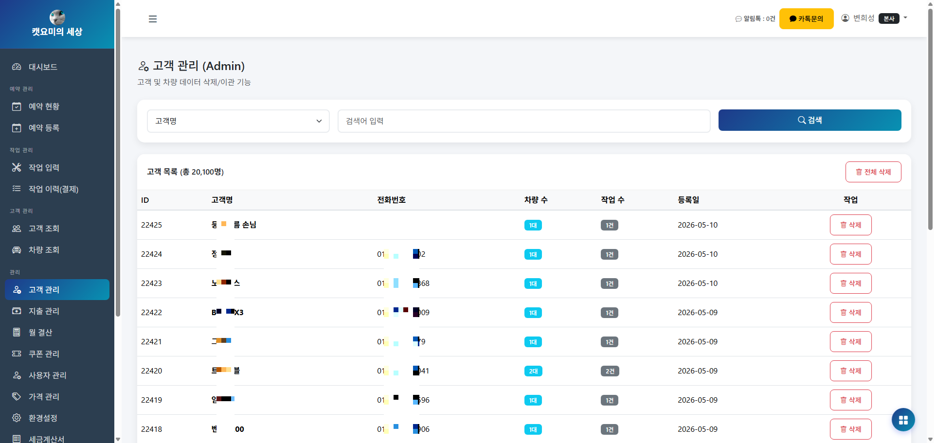Click the 가격 관리 tag icon
This screenshot has width=934, height=443.
pyautogui.click(x=17, y=397)
